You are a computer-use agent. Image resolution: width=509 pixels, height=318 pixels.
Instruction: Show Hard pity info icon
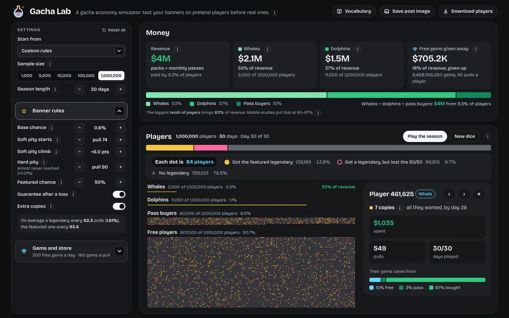tap(44, 162)
